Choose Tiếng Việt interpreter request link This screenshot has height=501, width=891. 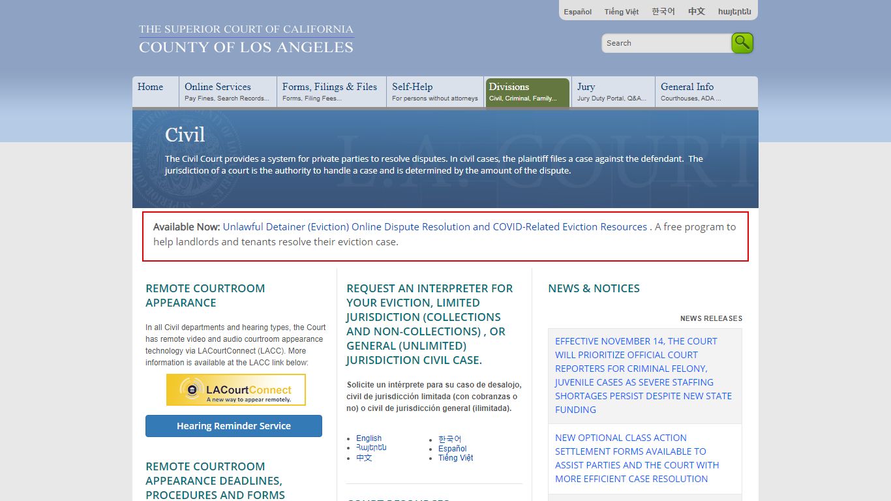(456, 458)
